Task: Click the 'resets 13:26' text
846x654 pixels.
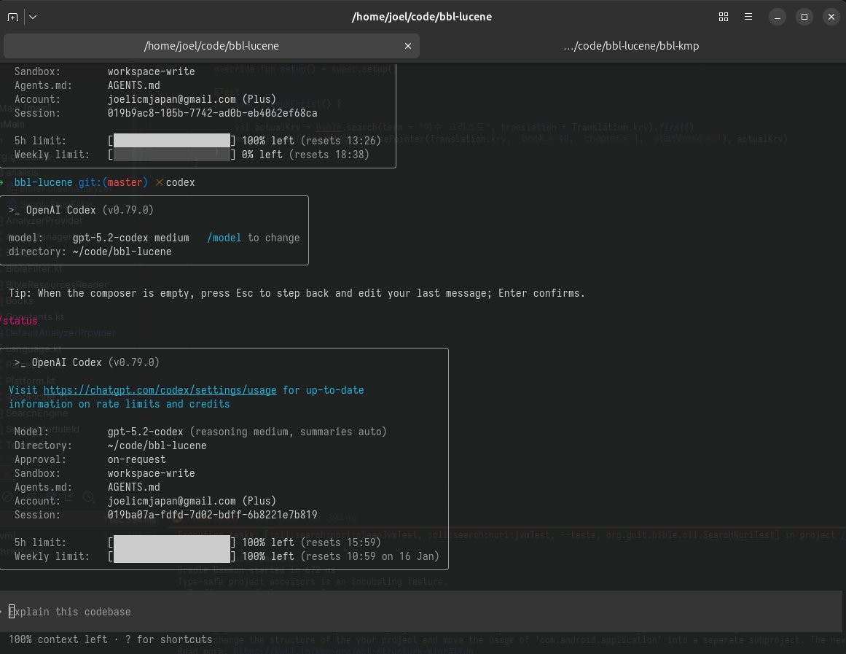Action: click(x=340, y=141)
